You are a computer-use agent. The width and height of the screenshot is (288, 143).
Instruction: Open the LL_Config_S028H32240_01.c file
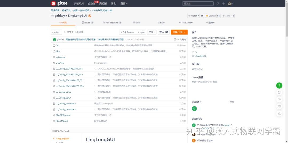(x=69, y=68)
